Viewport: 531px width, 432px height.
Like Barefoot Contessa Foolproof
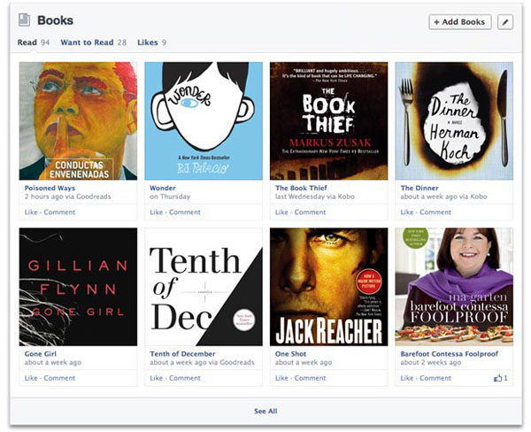[407, 378]
